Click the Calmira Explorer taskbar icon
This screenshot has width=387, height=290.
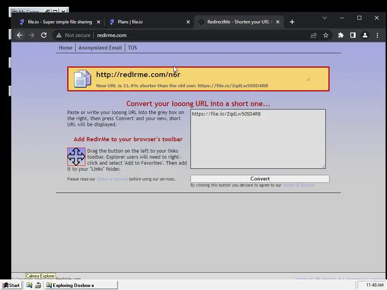[29, 285]
